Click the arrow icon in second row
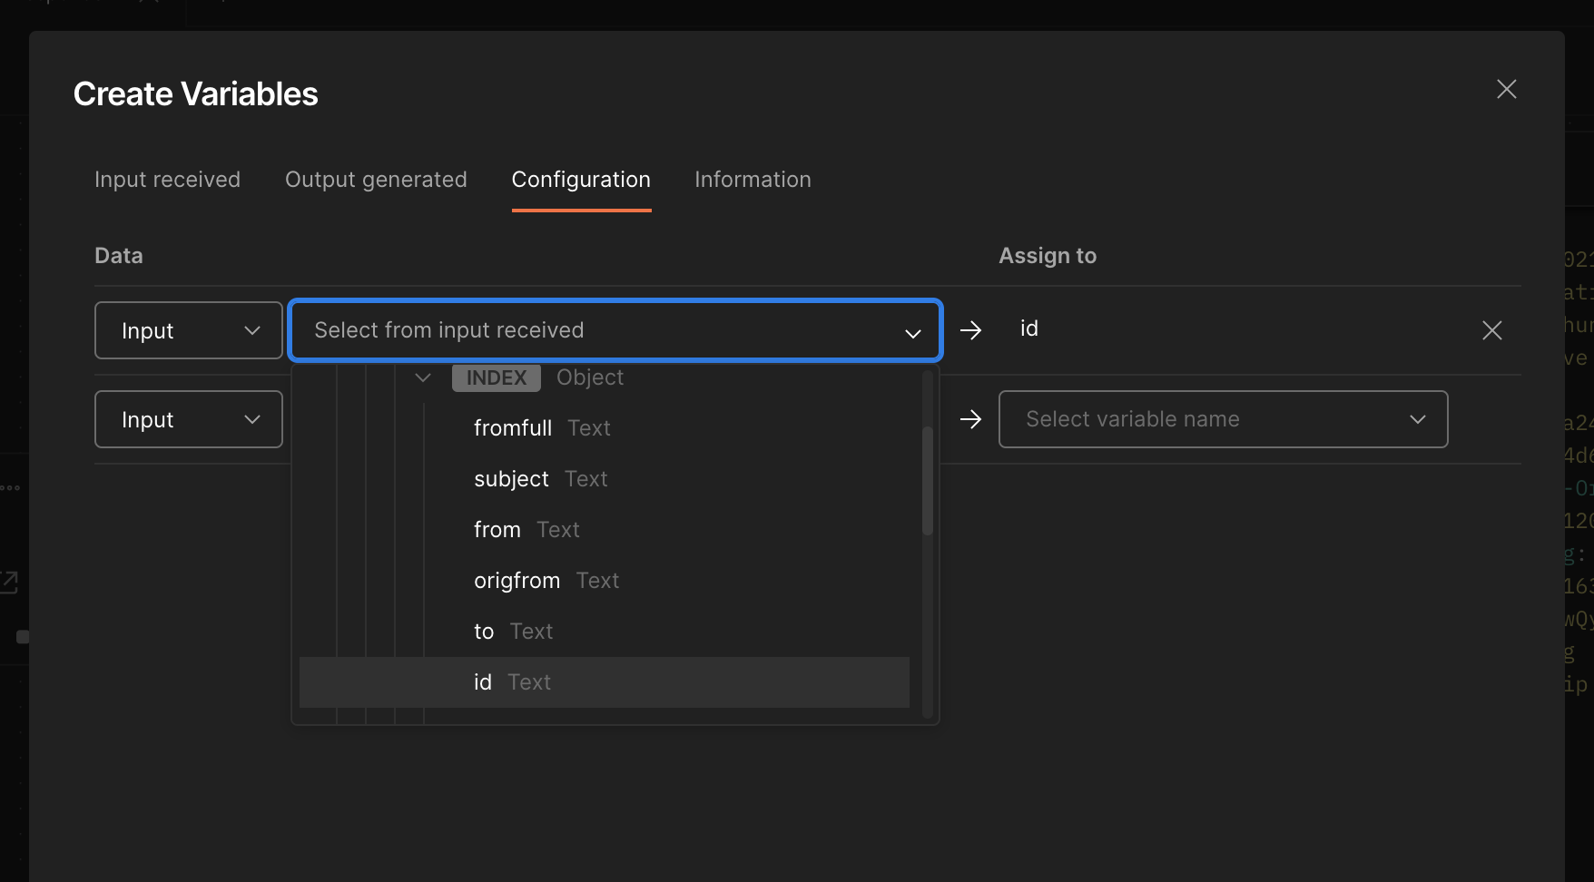The image size is (1594, 882). (x=970, y=419)
